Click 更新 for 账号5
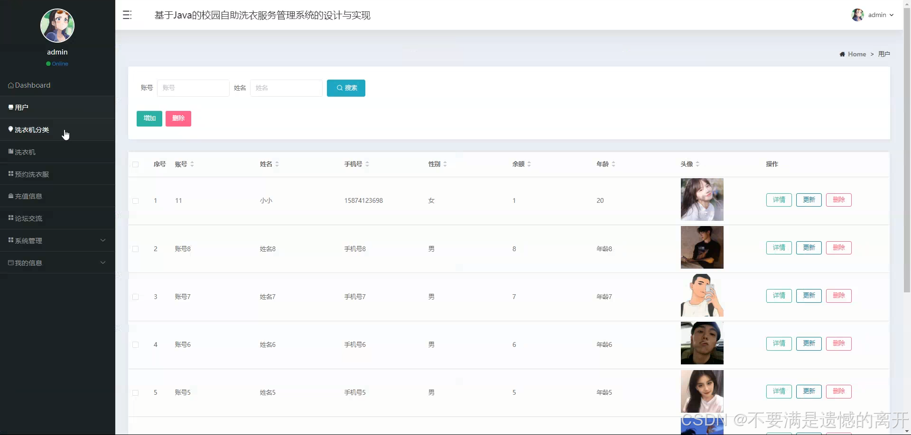 (809, 391)
